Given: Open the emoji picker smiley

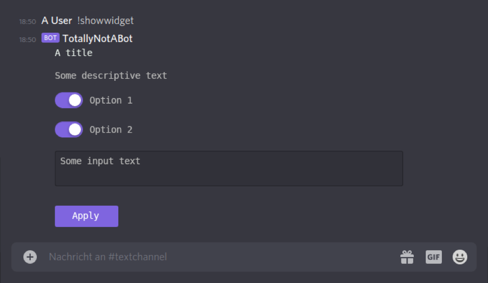Looking at the screenshot, I should pyautogui.click(x=460, y=257).
